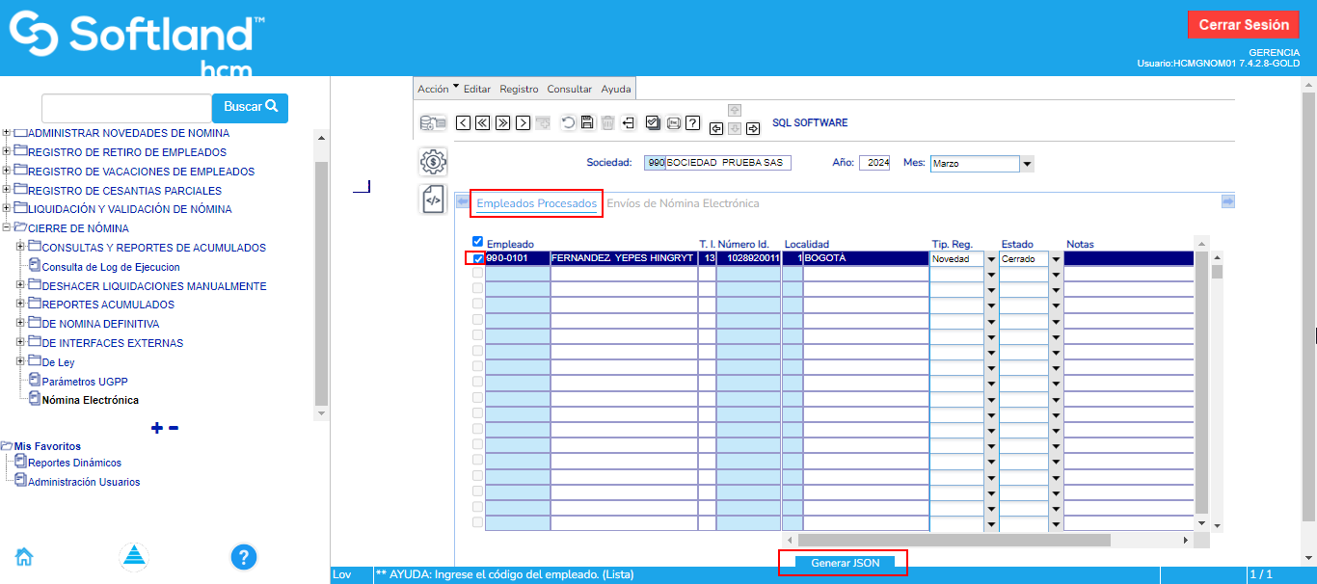Open the Estado dropdown showing Cerrado

(1056, 259)
